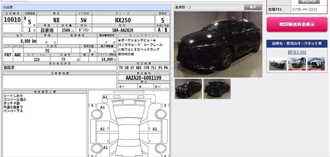
Task: Click the front-right wheel circle in the diagram
Action: pos(161,114)
